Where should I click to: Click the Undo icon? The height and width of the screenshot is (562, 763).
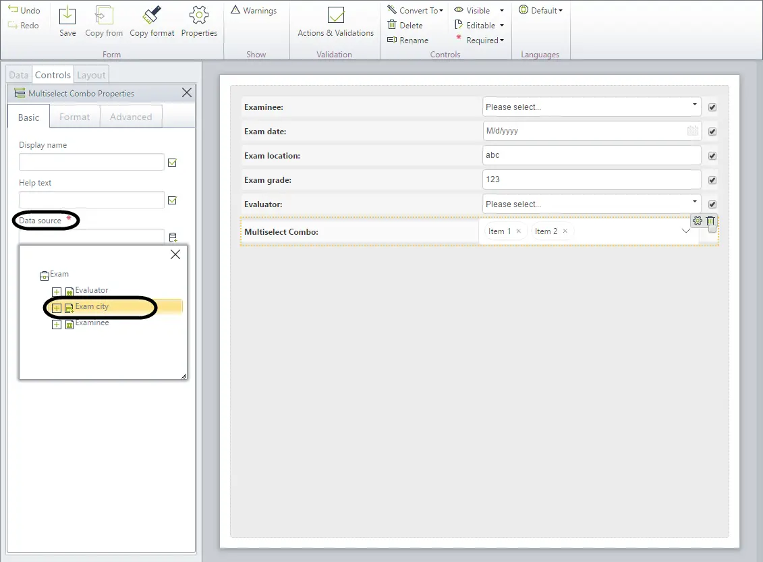(x=13, y=9)
